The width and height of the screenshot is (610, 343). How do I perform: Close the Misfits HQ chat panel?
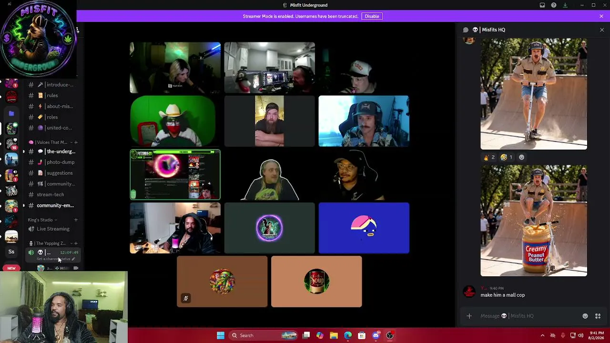point(602,30)
